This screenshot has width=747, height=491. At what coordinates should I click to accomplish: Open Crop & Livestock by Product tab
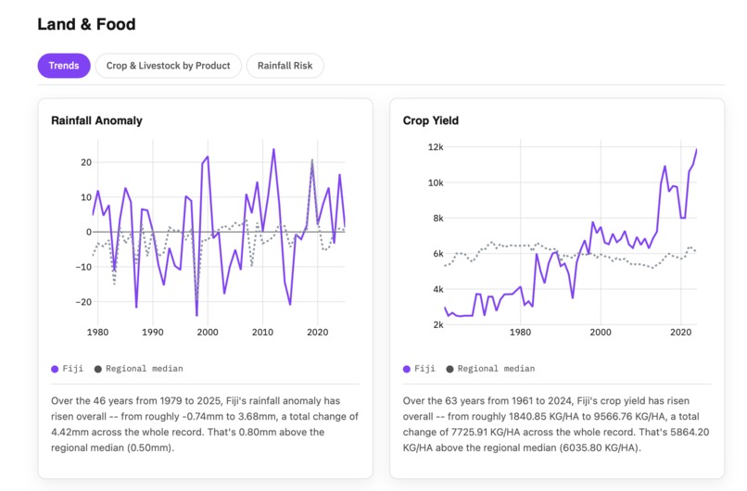(x=168, y=66)
